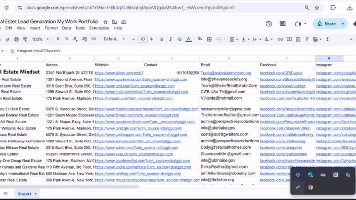Open the Tools menu

pos(80,28)
